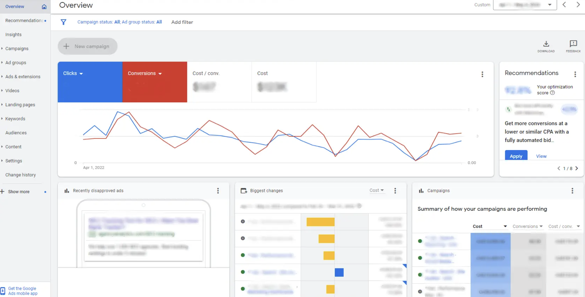Image resolution: width=585 pixels, height=297 pixels.
Task: Go to next date range arrow
Action: (x=578, y=5)
